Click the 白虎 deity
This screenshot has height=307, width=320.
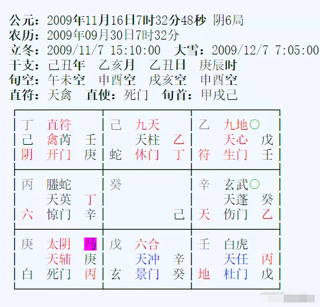click(236, 244)
